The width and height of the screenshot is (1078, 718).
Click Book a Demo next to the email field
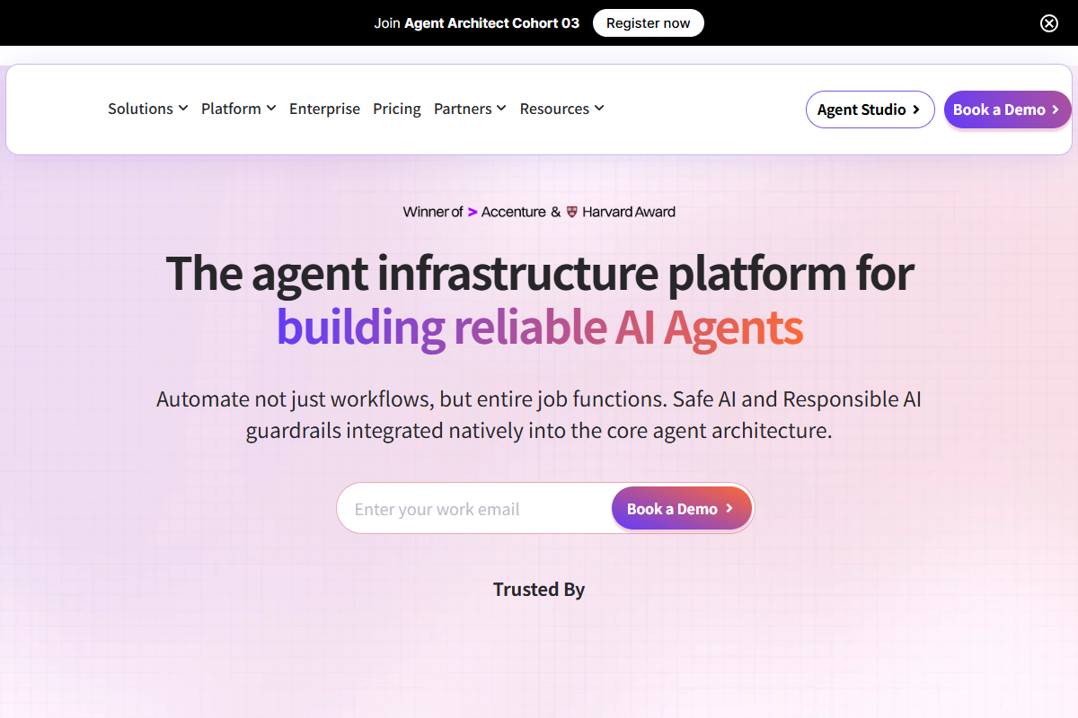pos(681,508)
